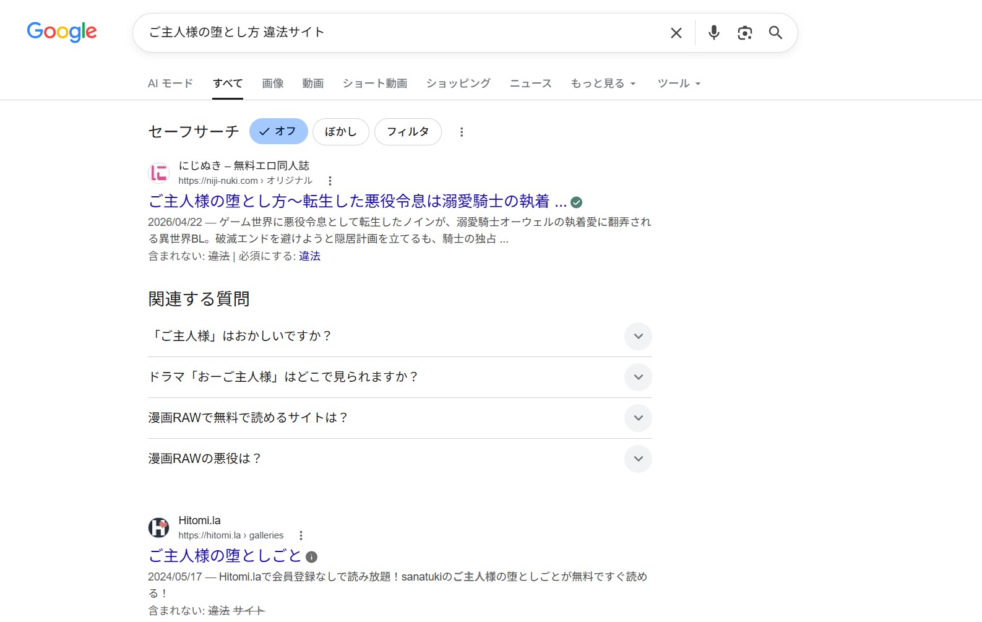Open the ツール dropdown
Screen dimensions: 982x622
click(x=679, y=84)
